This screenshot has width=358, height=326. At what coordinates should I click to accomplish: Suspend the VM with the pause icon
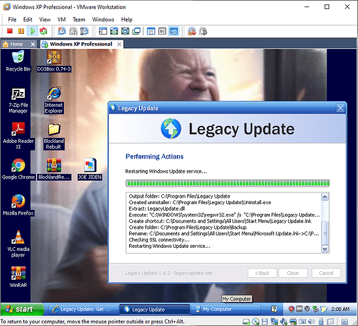pos(21,31)
